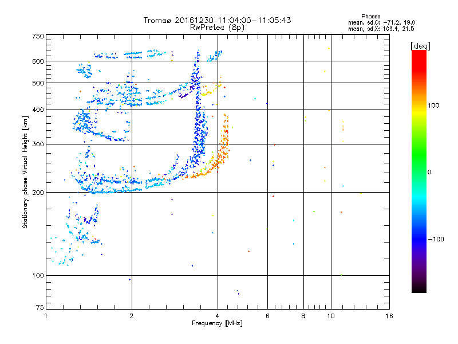Click the 'mean, sd,O: -71.2, 19.0' line
The width and height of the screenshot is (458, 344).
[381, 22]
